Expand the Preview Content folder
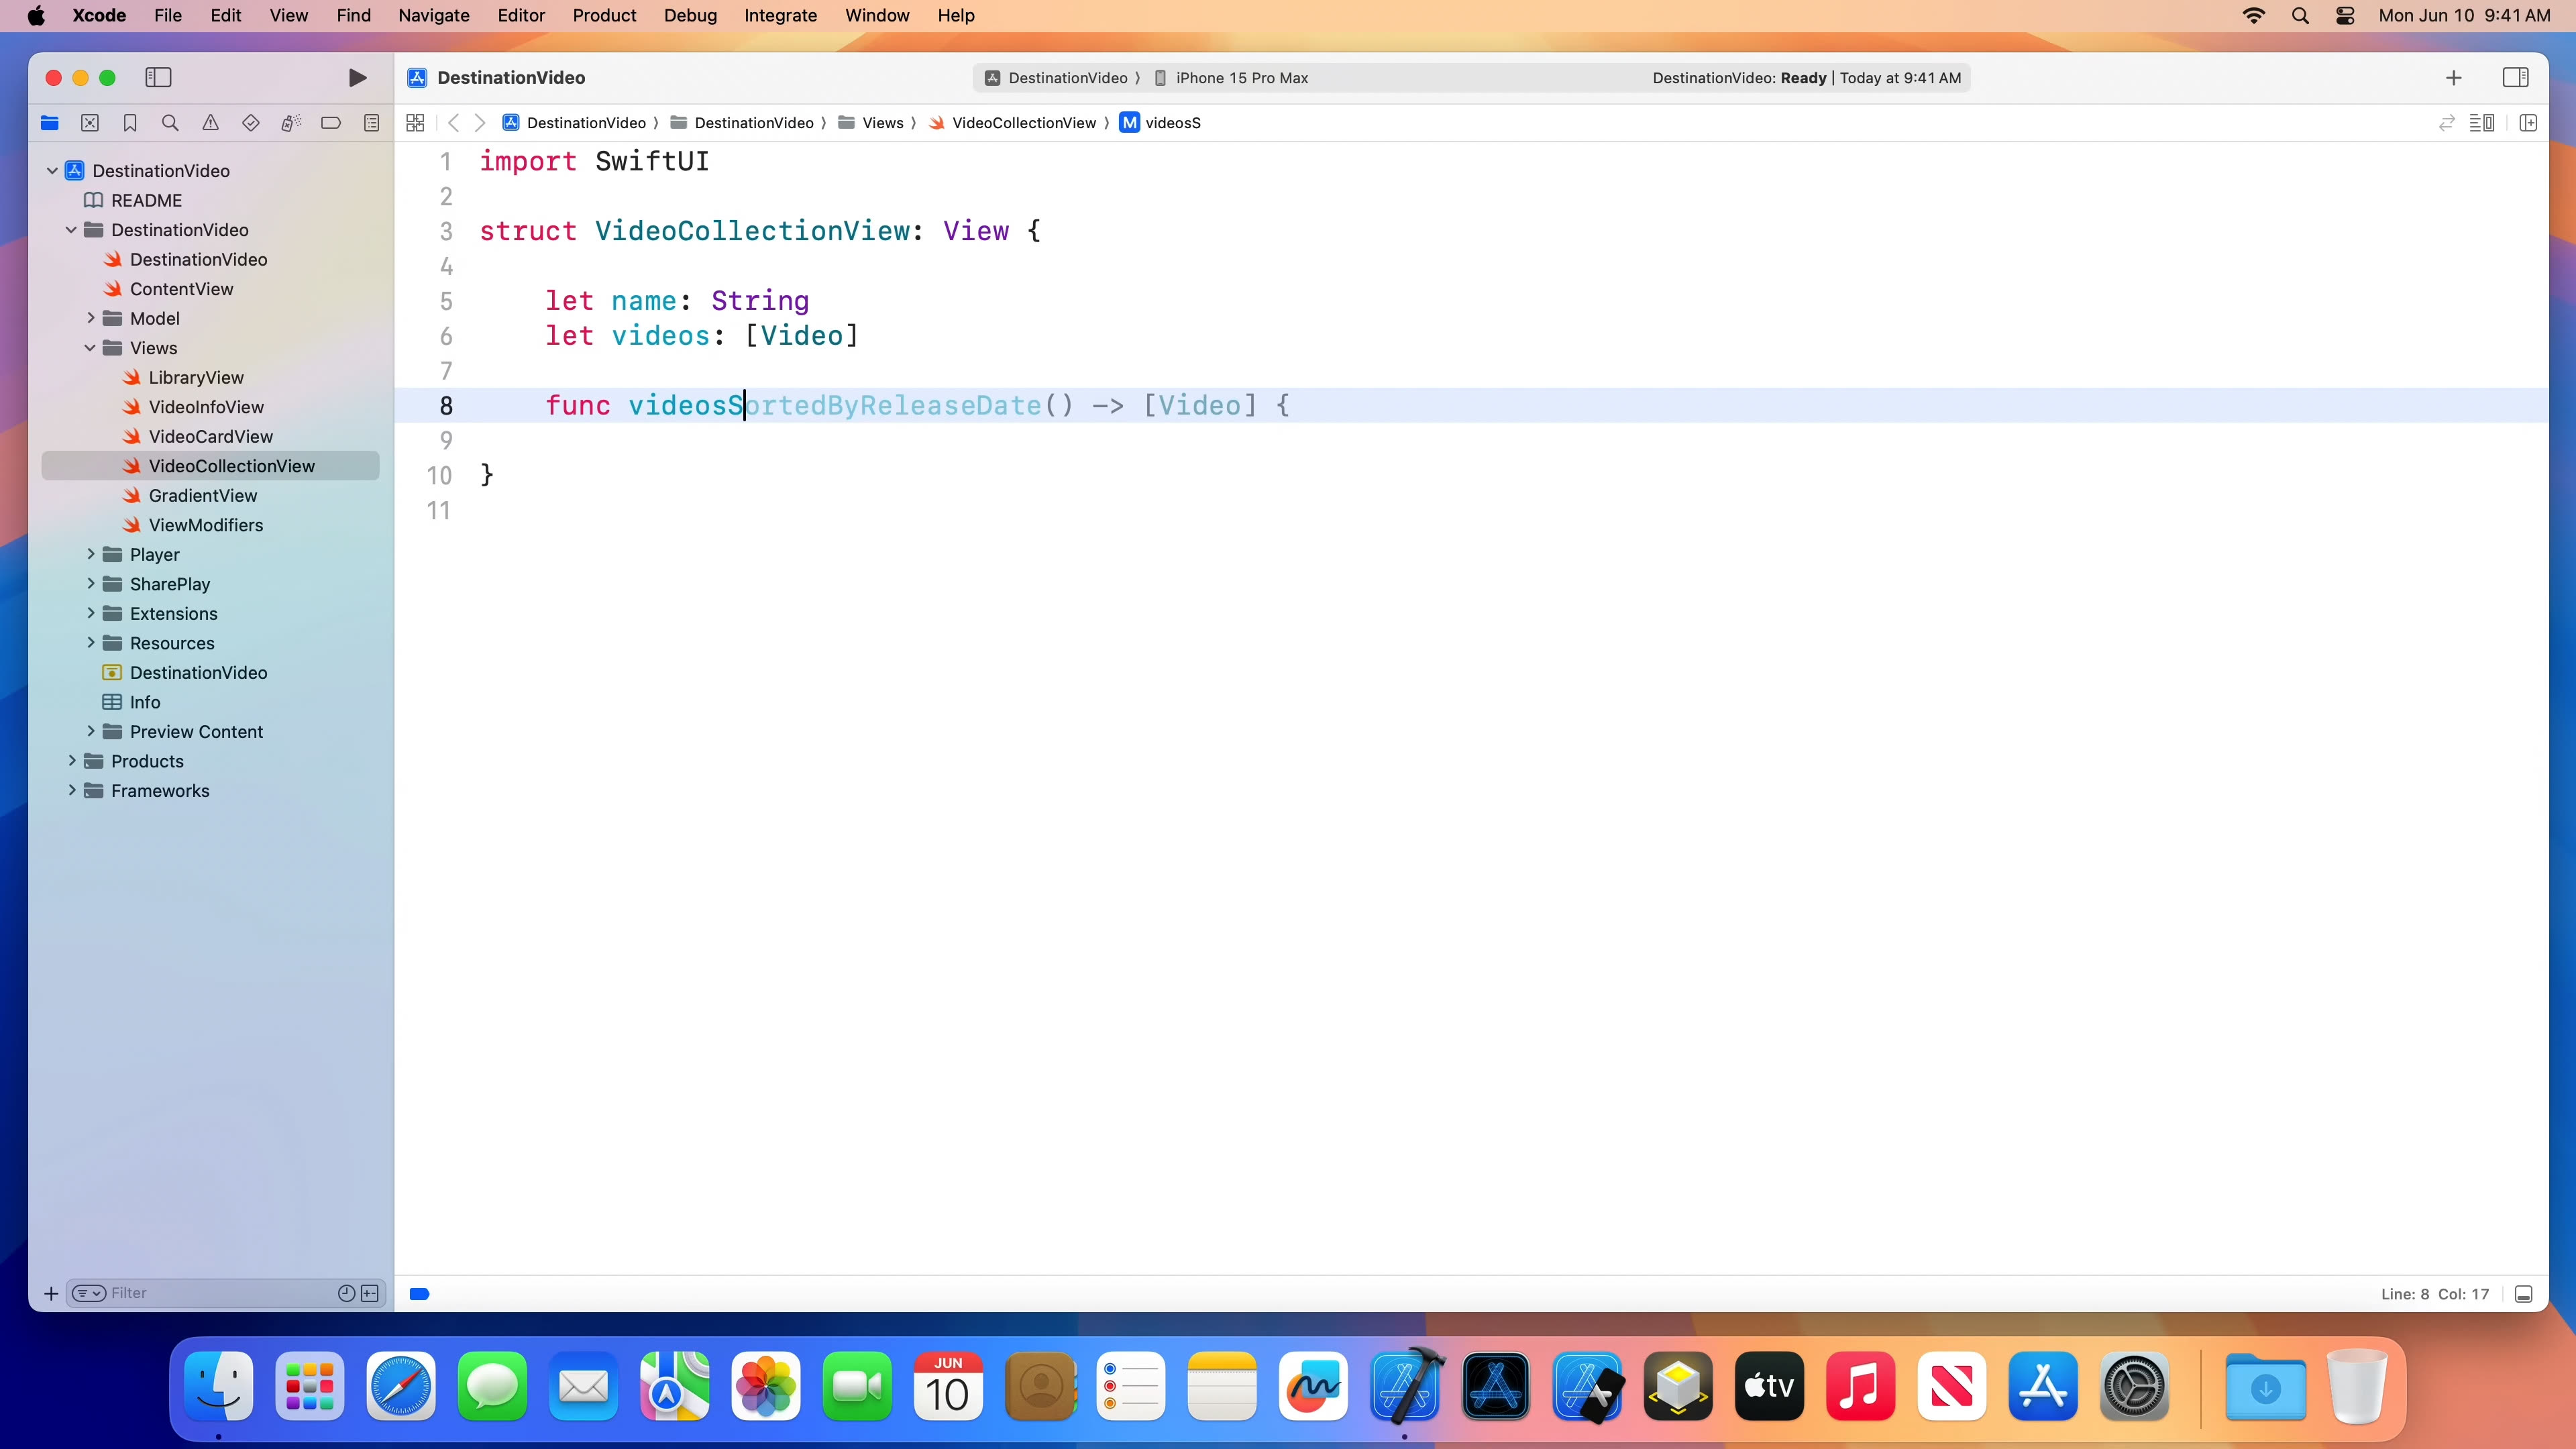Viewport: 2576px width, 1449px height. coord(90,731)
